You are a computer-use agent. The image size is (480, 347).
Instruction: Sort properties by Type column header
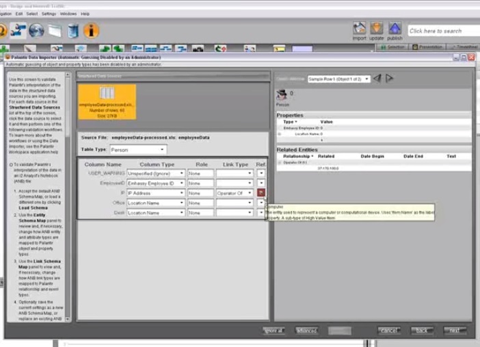coord(290,122)
